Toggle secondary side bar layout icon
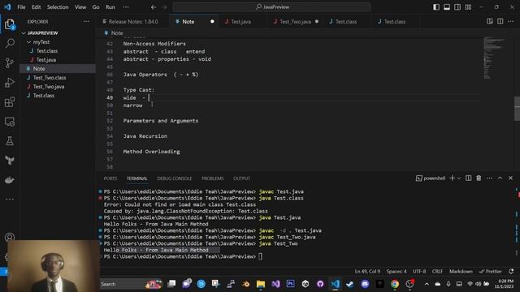The height and width of the screenshot is (292, 520). [x=457, y=7]
